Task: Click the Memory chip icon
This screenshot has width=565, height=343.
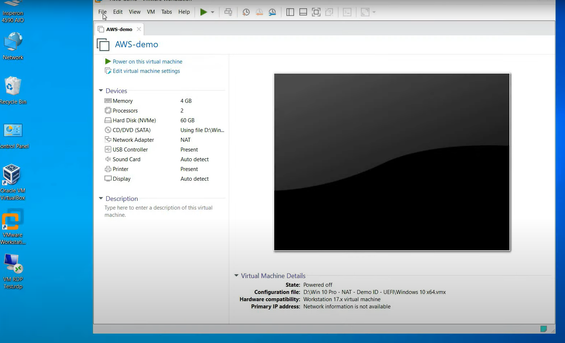Action: tap(108, 101)
